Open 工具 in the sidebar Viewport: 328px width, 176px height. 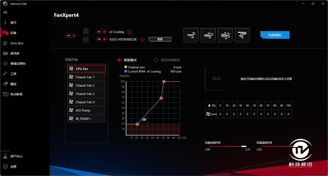[x=13, y=74]
